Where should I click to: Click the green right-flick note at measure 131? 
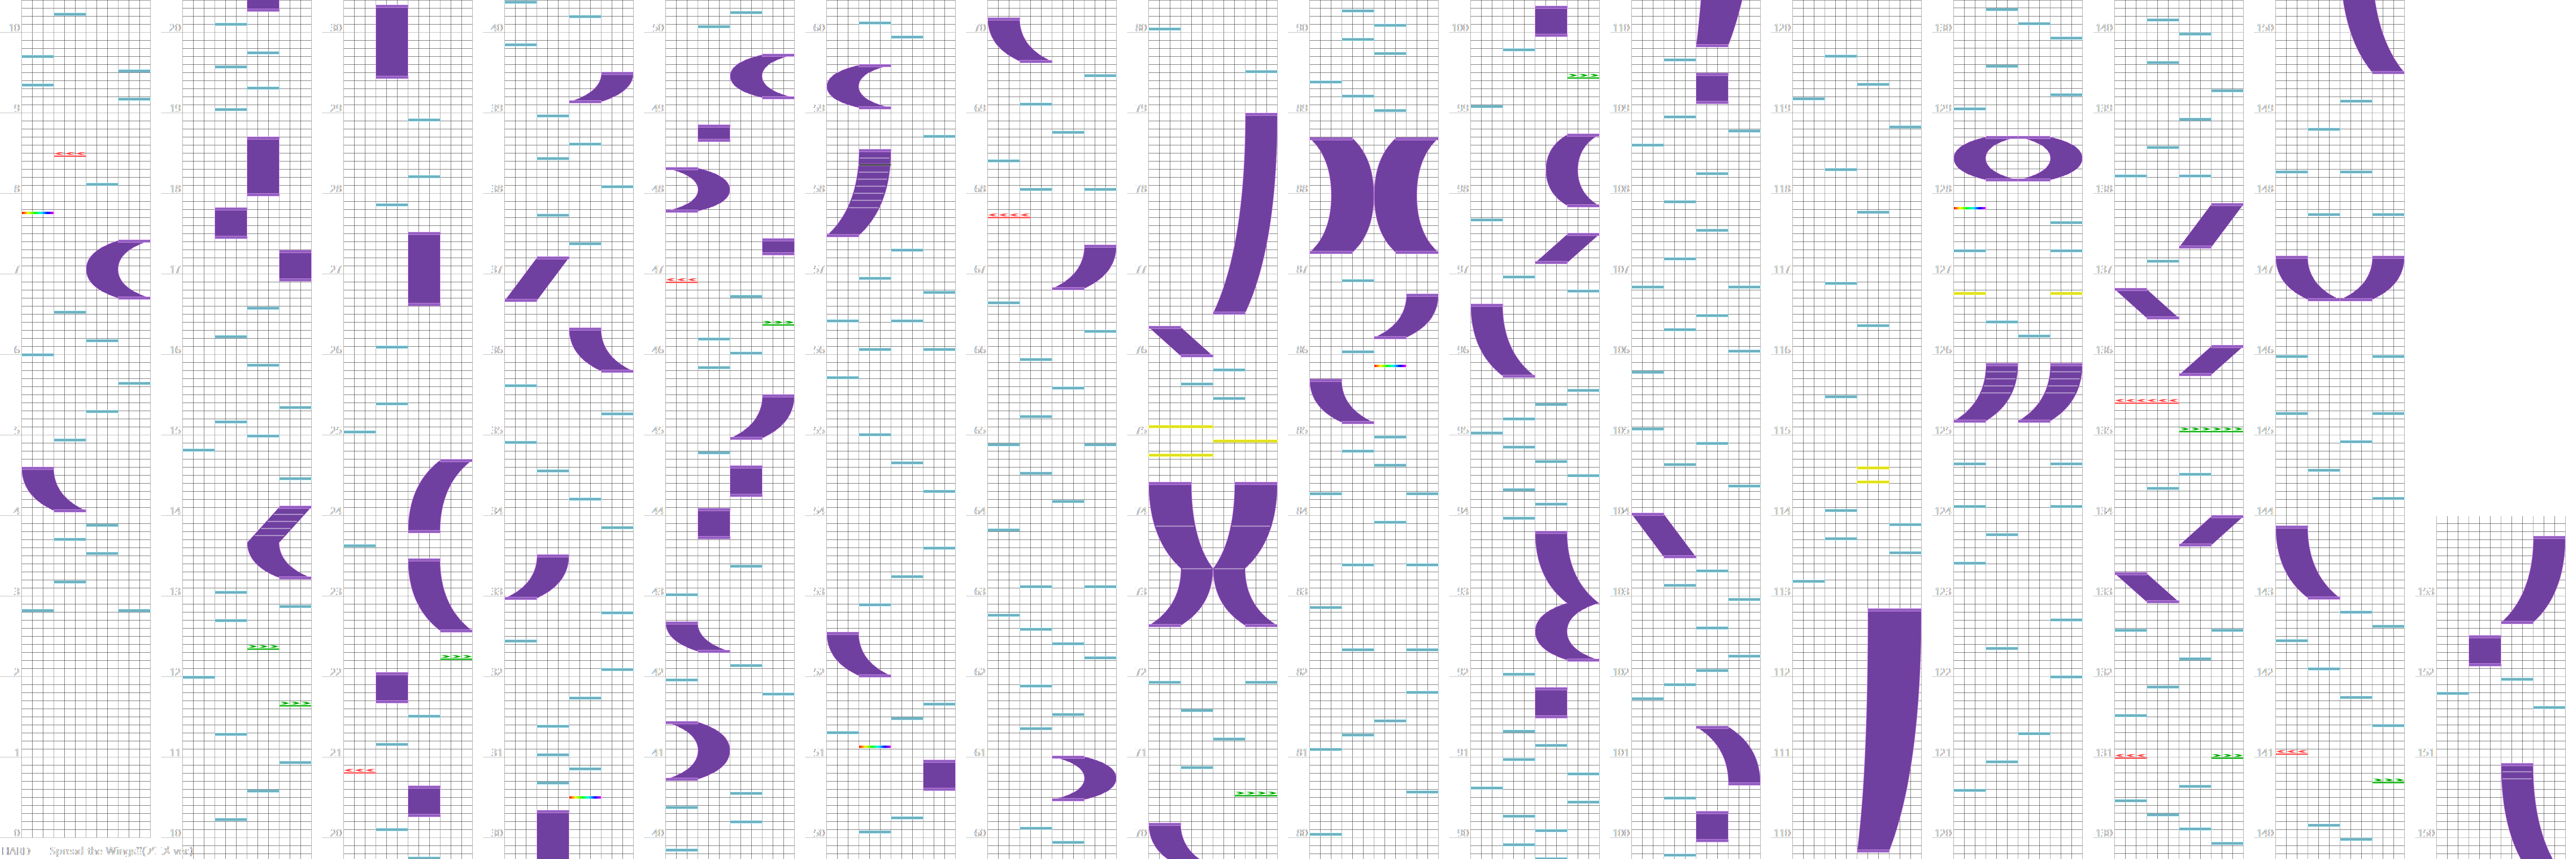pyautogui.click(x=2227, y=756)
